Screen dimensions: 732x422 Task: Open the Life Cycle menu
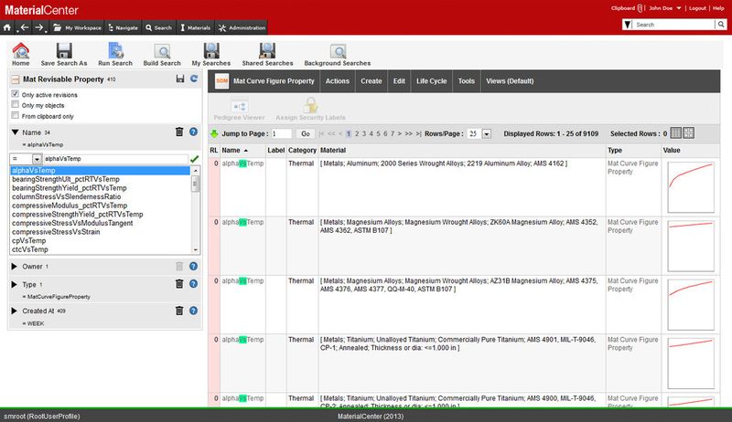point(431,81)
